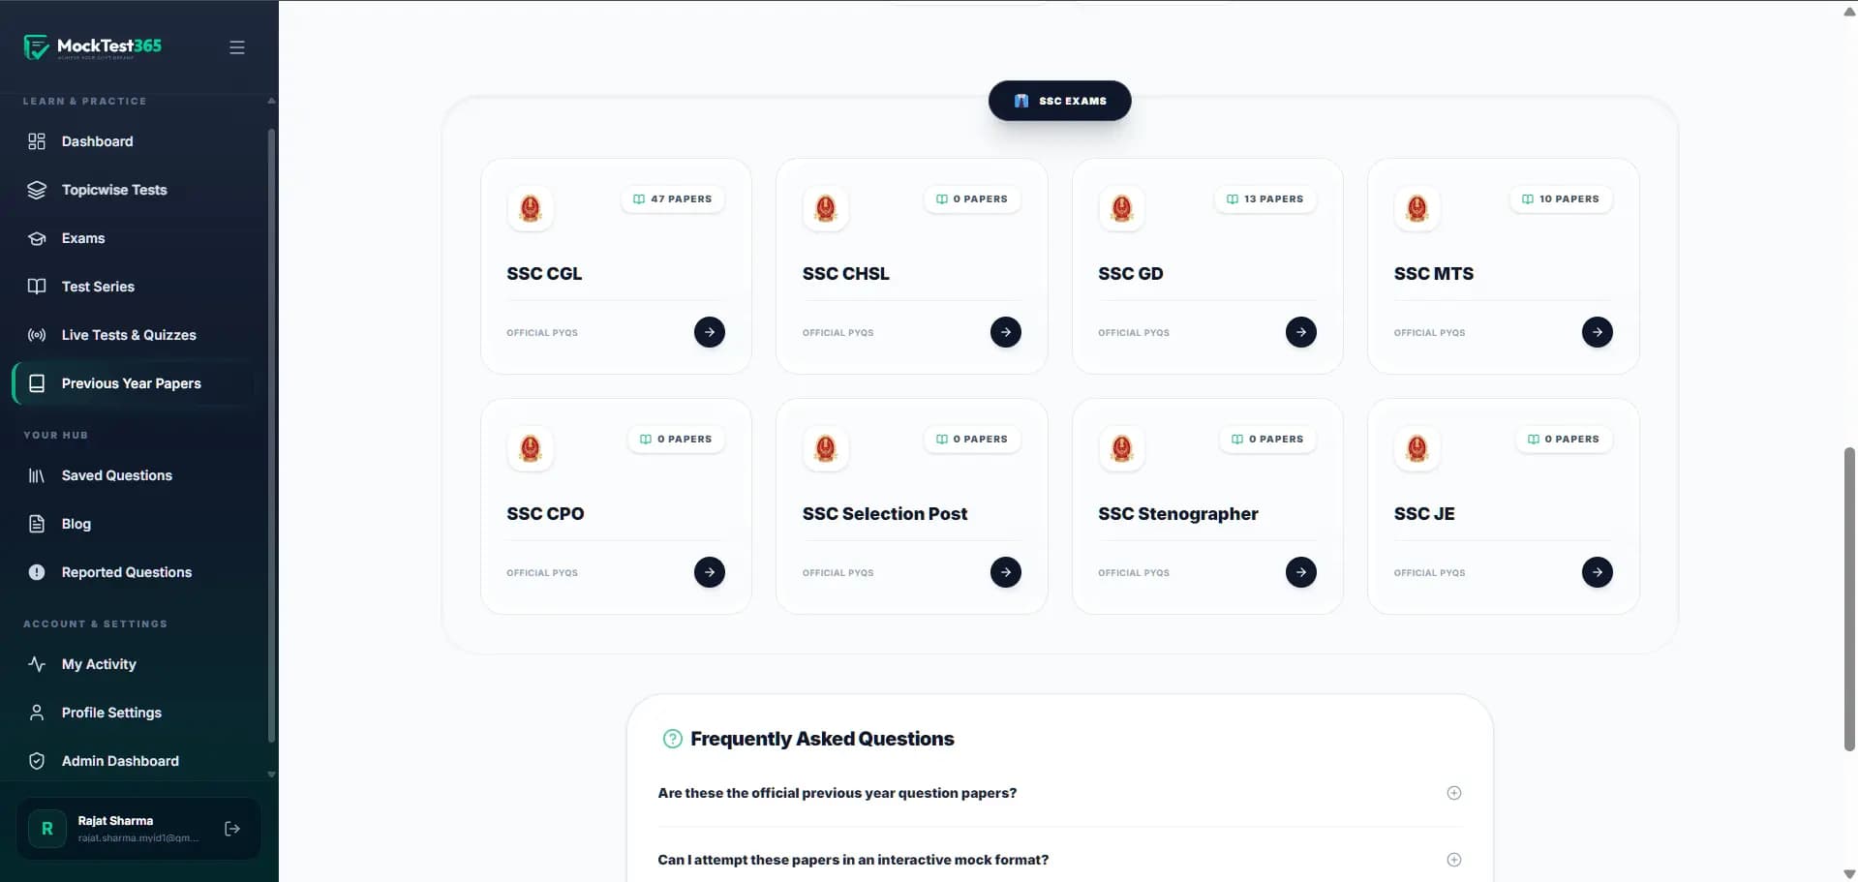Open SSC MTS with arrow button
The image size is (1858, 882).
pos(1598,332)
